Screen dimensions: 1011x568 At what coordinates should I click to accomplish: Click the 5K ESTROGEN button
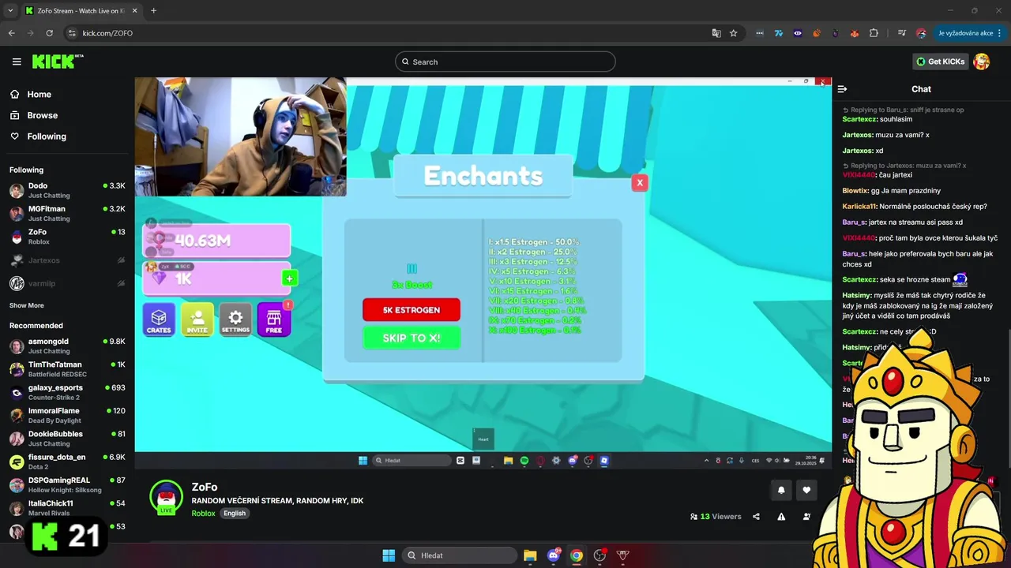(412, 310)
